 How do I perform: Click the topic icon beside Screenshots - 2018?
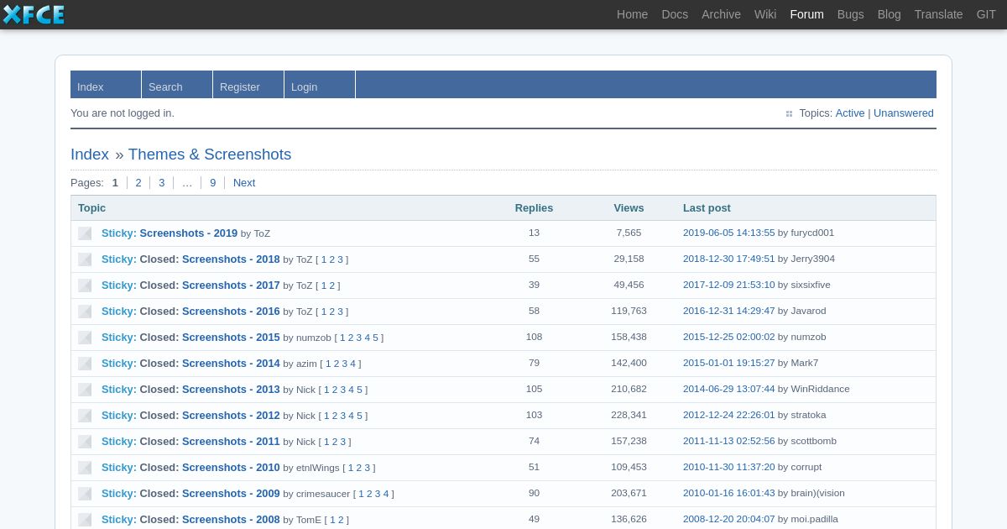(85, 259)
